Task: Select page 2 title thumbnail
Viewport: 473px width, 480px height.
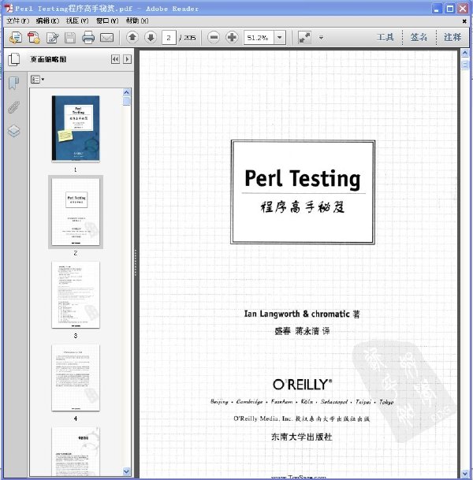Action: point(76,212)
